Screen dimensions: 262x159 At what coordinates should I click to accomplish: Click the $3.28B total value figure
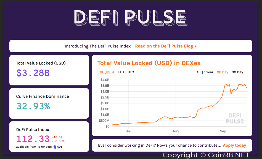(x=33, y=73)
